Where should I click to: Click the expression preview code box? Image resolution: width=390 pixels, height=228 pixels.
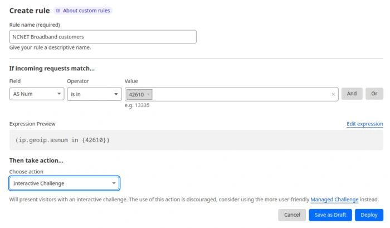tap(196, 140)
